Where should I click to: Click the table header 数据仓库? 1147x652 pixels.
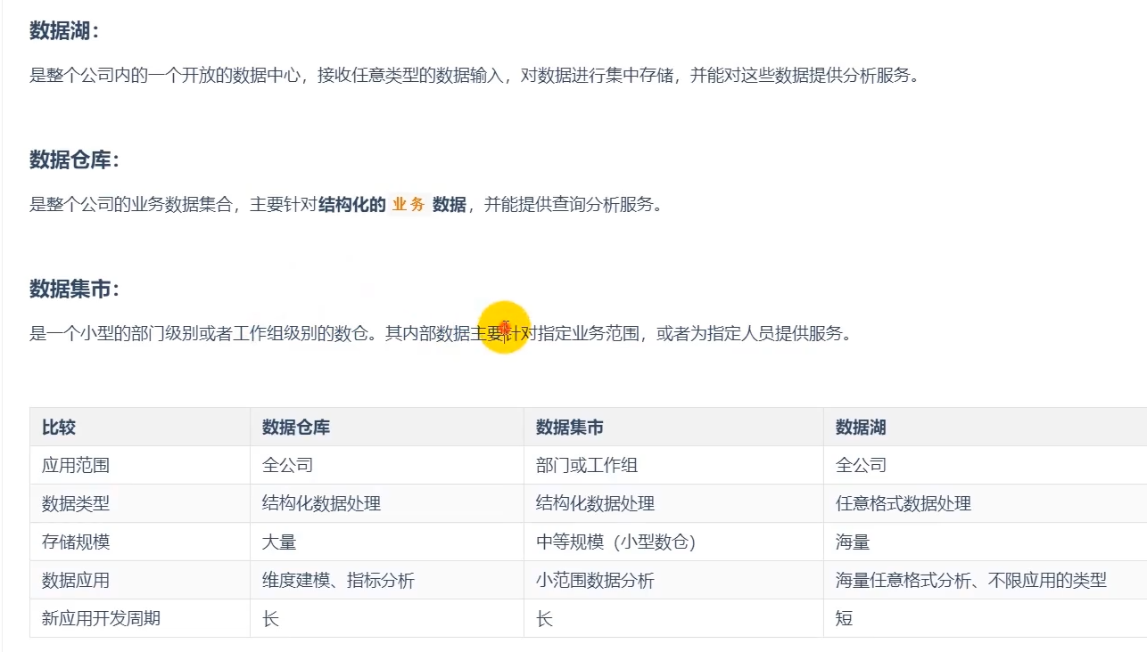click(296, 428)
